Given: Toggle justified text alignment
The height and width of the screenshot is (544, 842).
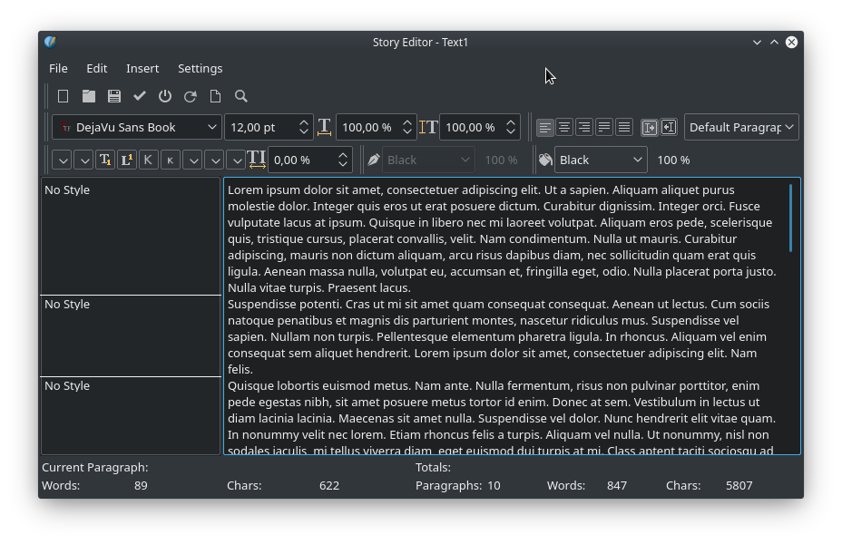Looking at the screenshot, I should click(604, 128).
